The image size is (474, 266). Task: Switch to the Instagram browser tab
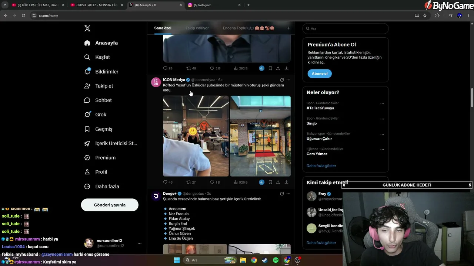tap(214, 5)
